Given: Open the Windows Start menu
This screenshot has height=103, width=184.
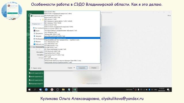Looking at the screenshot, I should 29,90.
